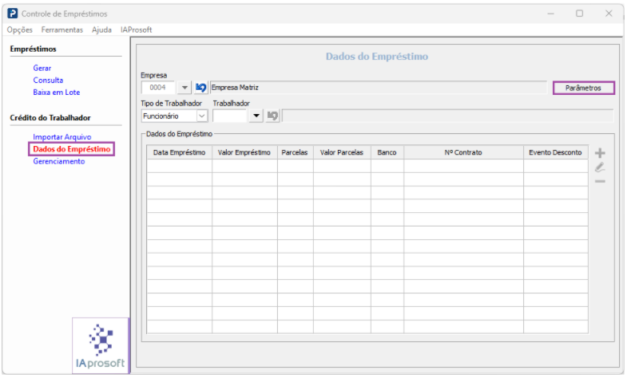The width and height of the screenshot is (627, 378).
Task: Open the Ferramentas menu
Action: point(62,30)
